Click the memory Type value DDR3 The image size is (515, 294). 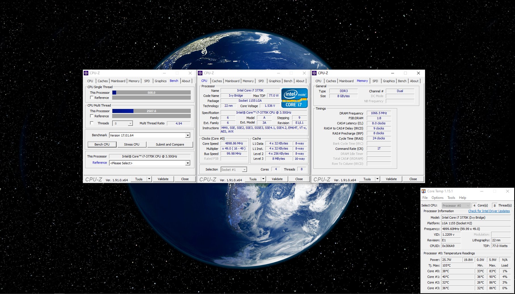[344, 91]
